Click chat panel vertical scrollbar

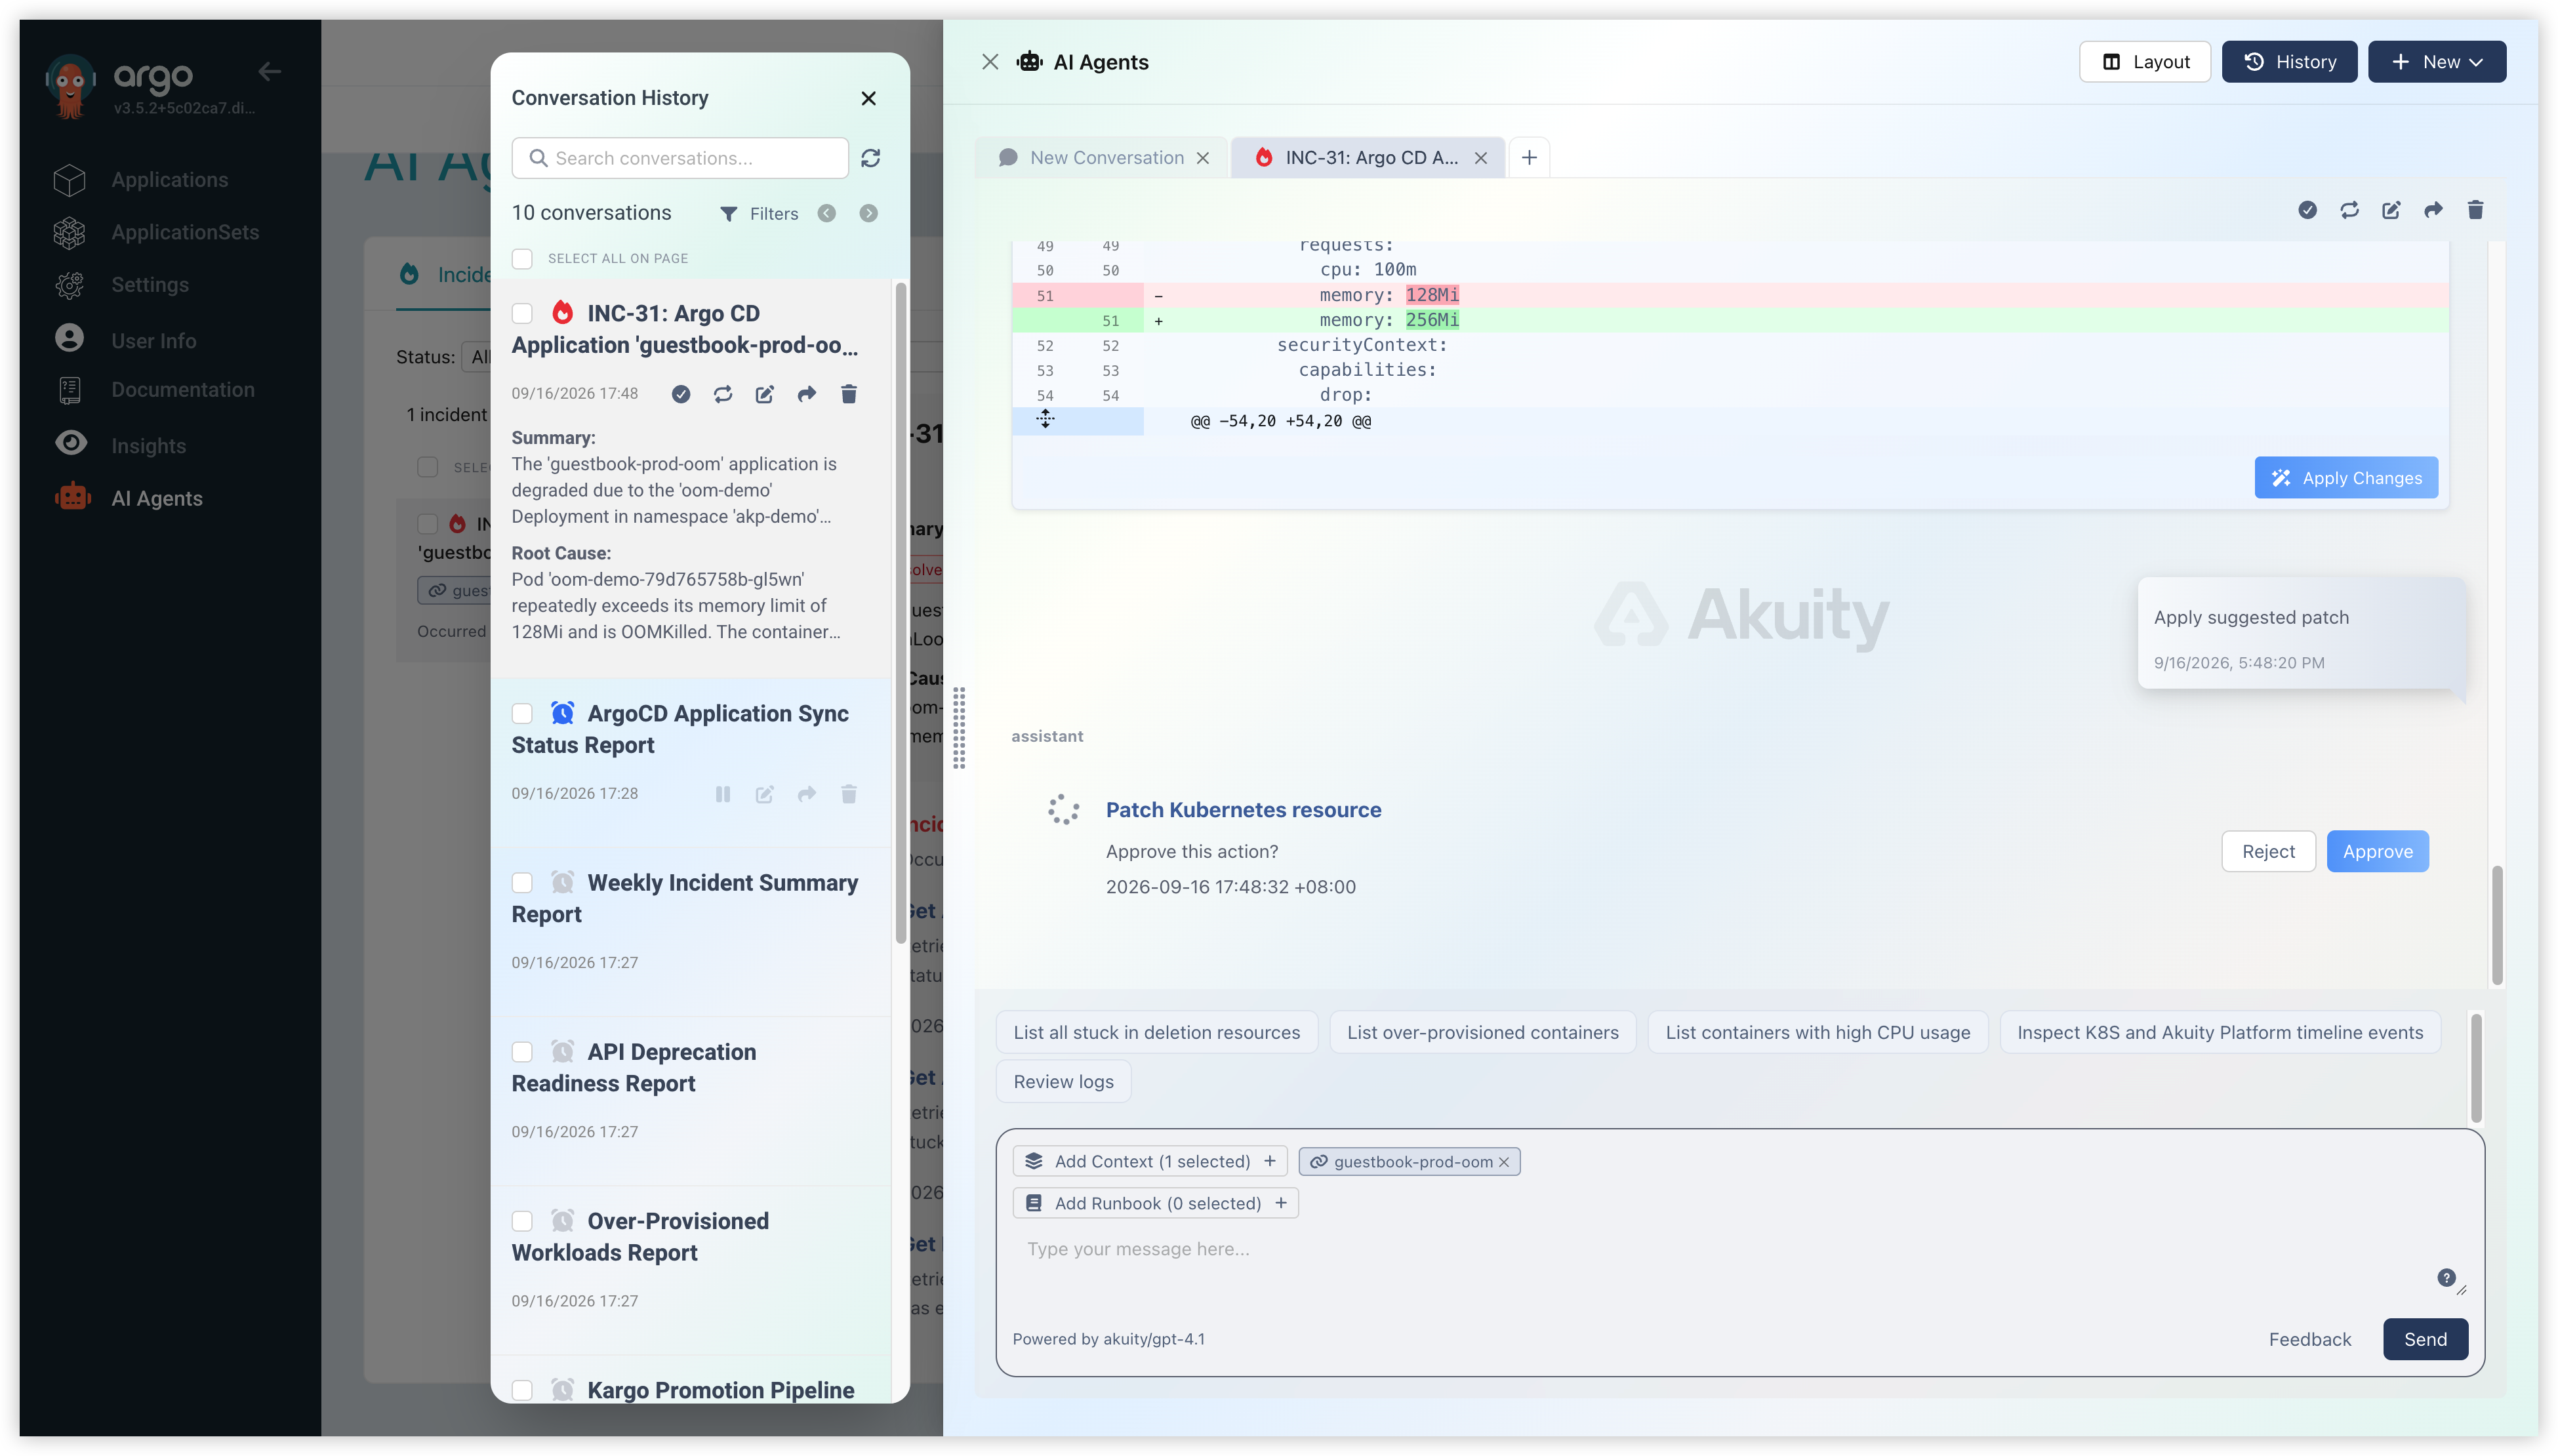2496,925
